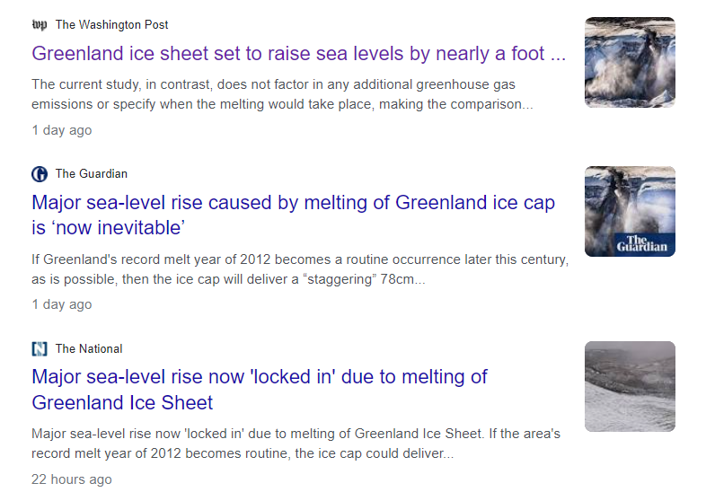Click the 'current study, in contrast' snippet text

tap(282, 94)
